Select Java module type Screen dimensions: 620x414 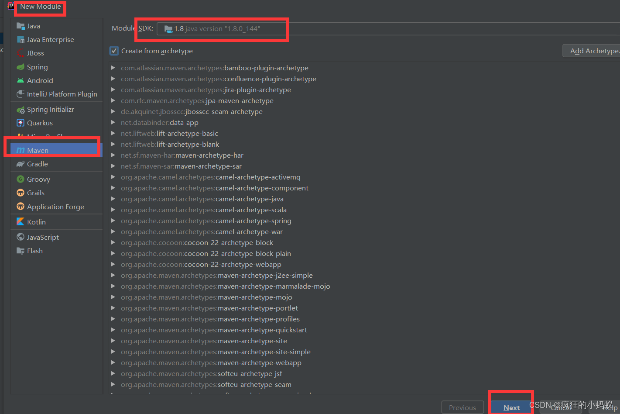56,26
